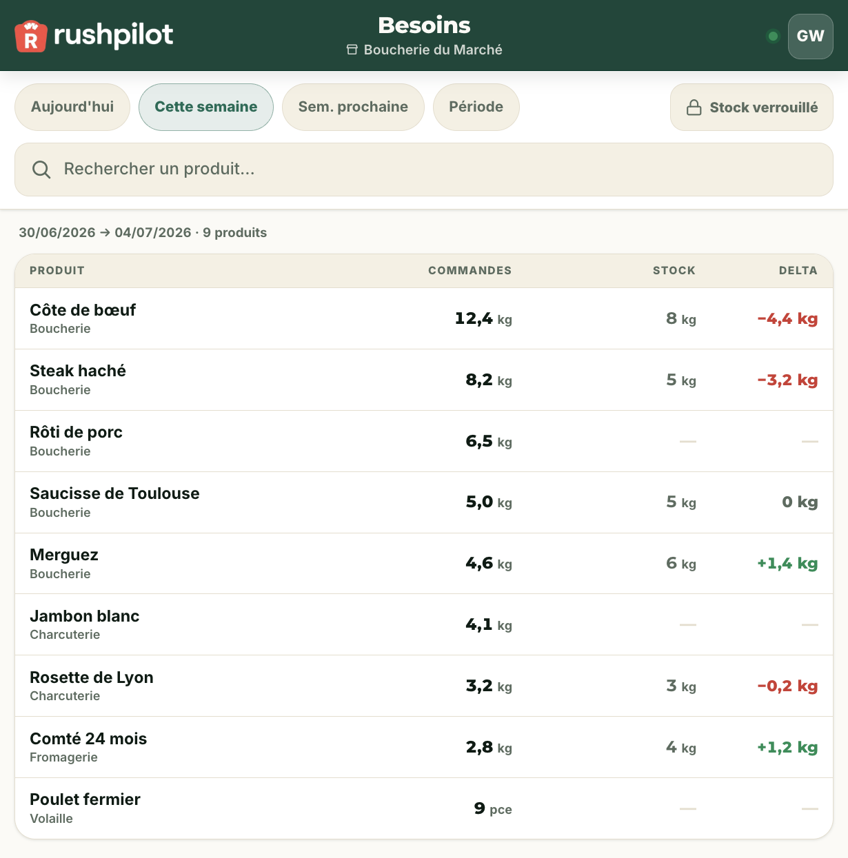Click the 6,5 kg orders value
The image size is (848, 858).
[489, 442]
